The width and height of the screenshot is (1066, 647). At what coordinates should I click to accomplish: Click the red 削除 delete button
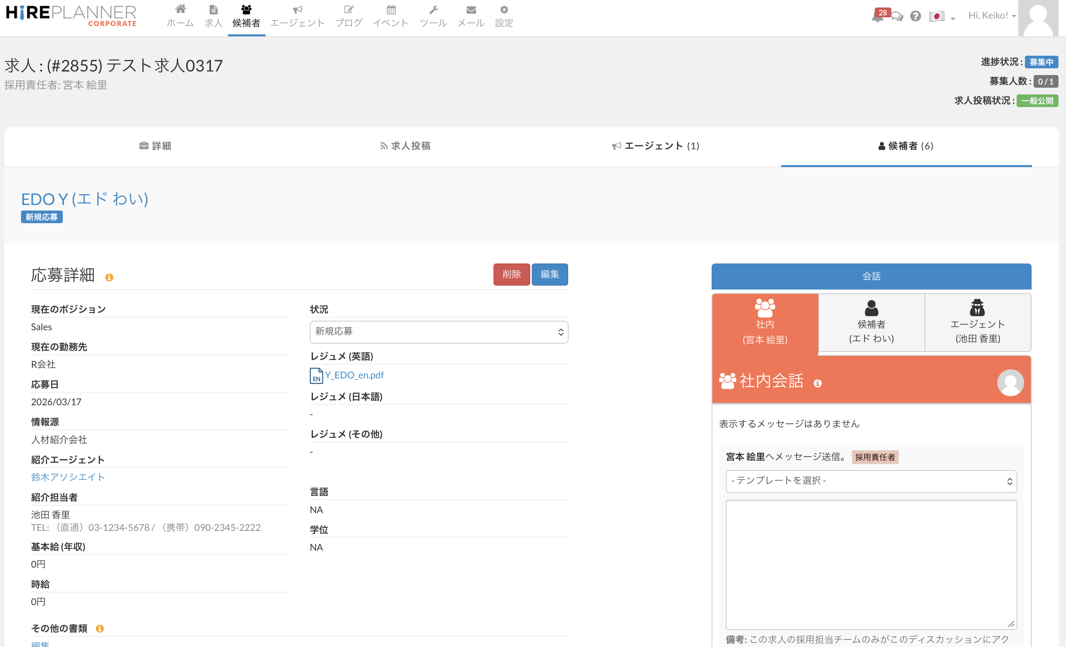coord(511,274)
